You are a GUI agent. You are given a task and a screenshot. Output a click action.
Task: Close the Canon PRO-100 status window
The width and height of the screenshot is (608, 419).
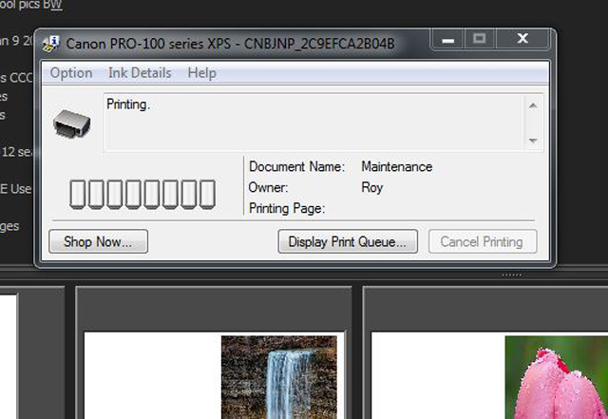[522, 39]
